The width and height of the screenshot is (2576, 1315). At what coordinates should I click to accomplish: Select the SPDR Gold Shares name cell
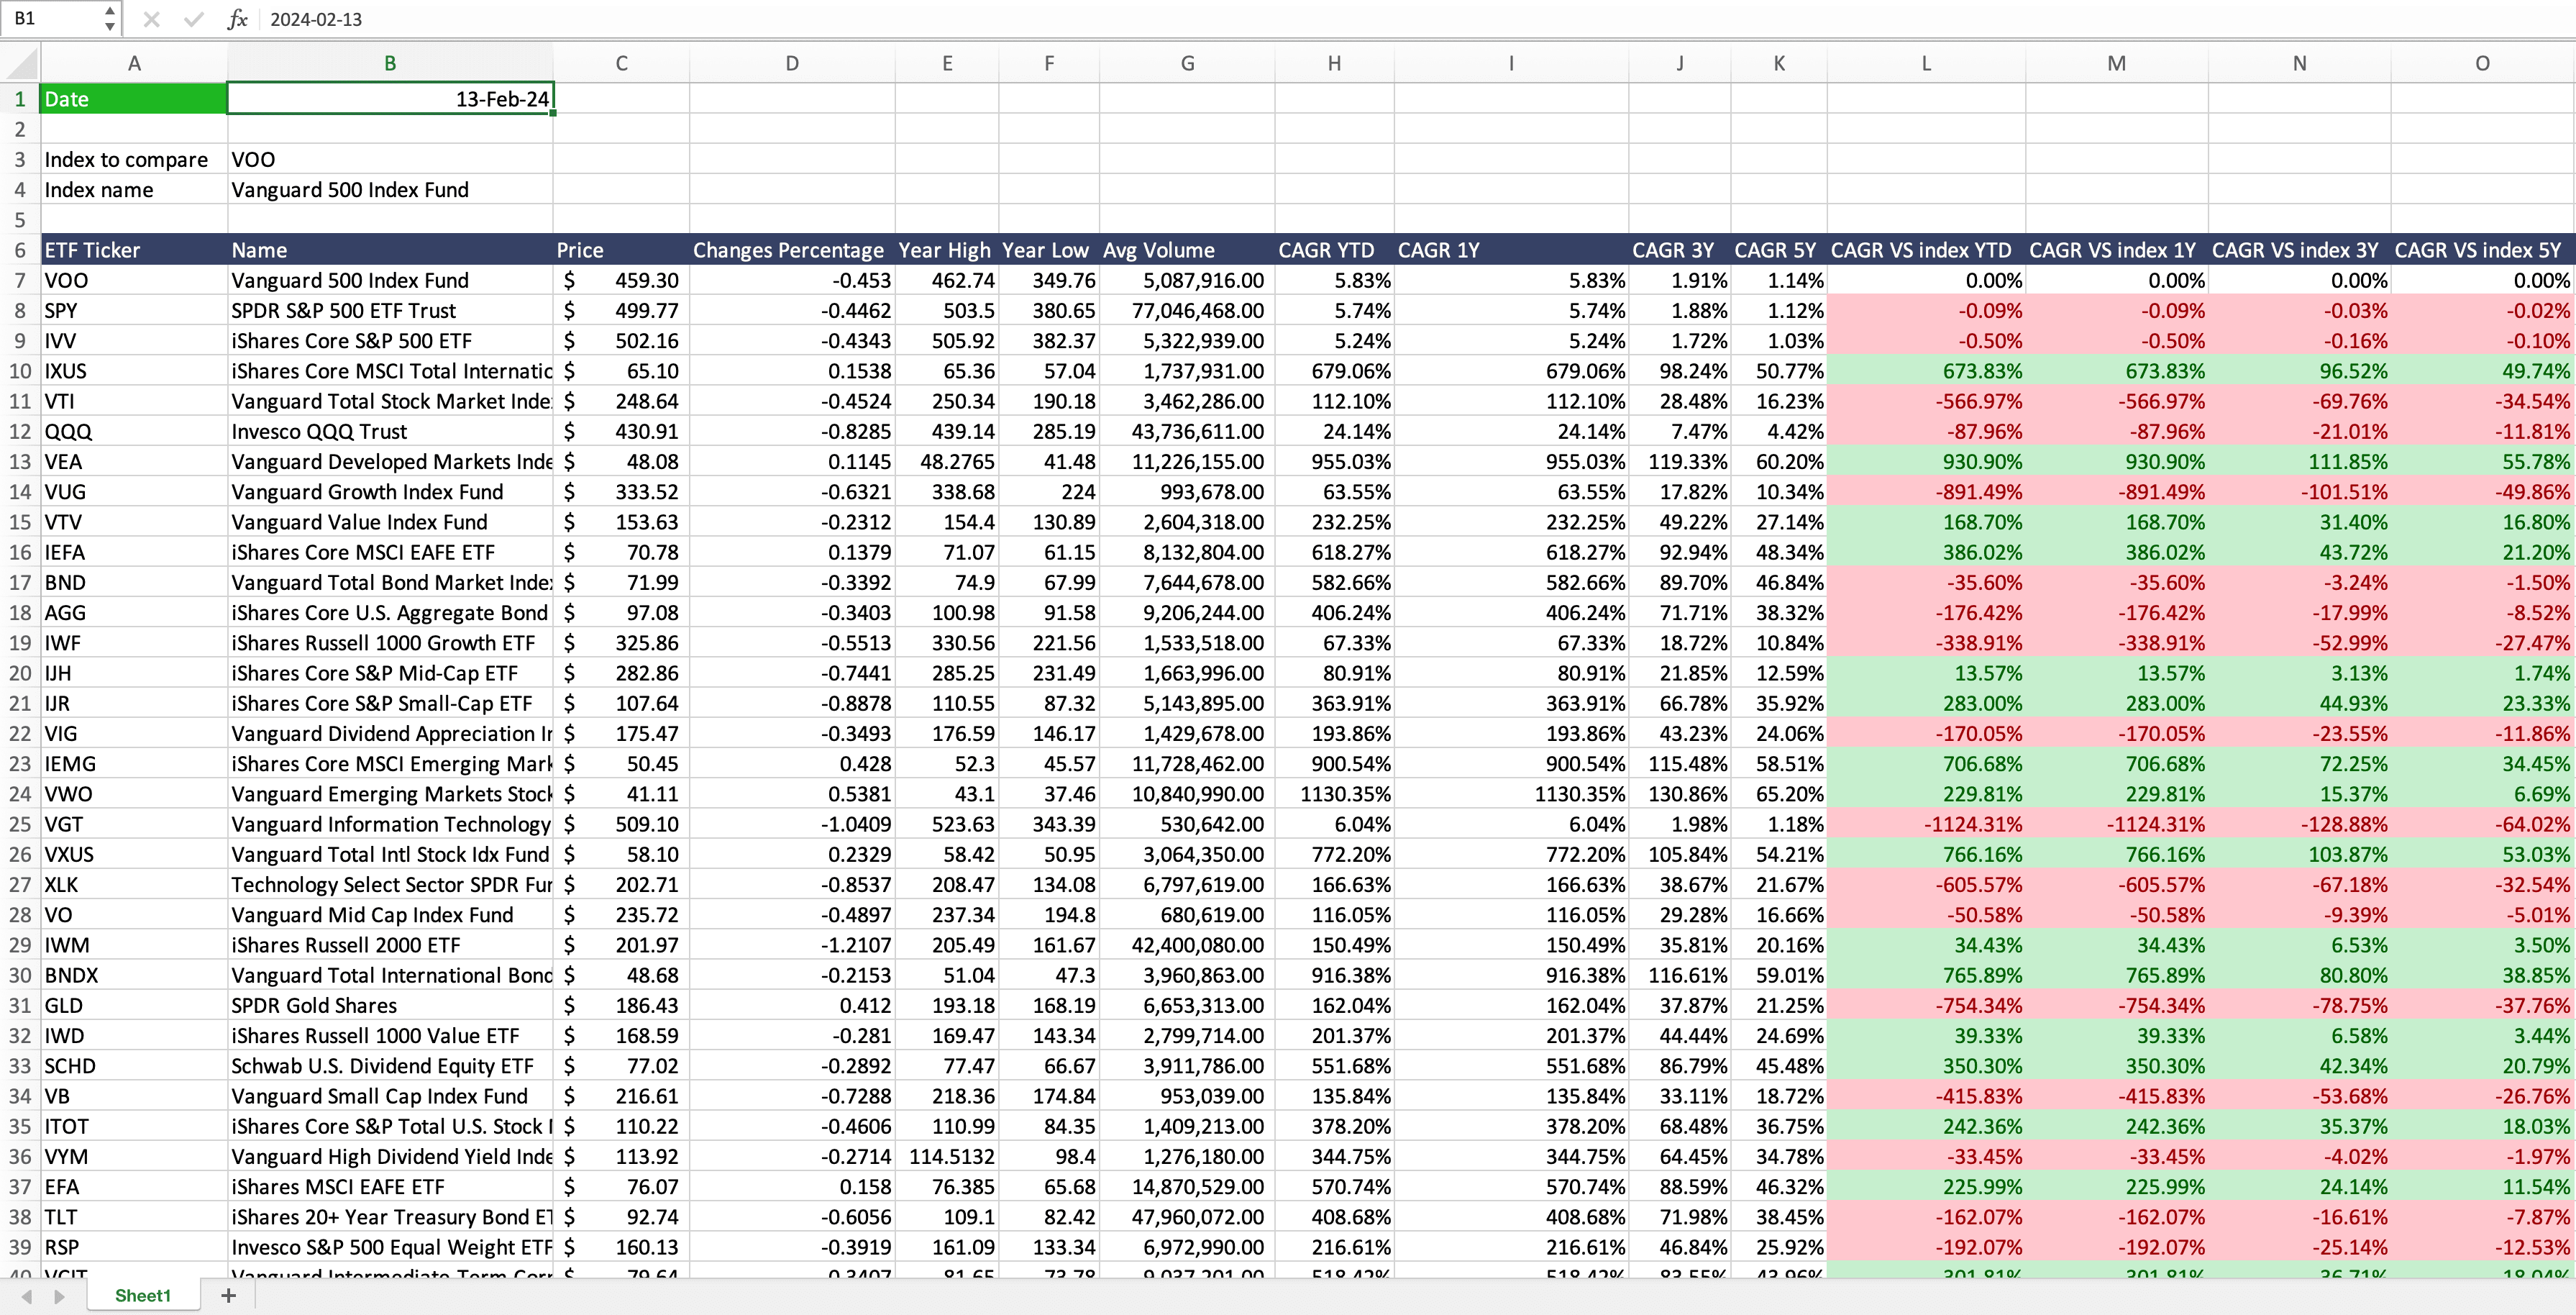tap(390, 1005)
